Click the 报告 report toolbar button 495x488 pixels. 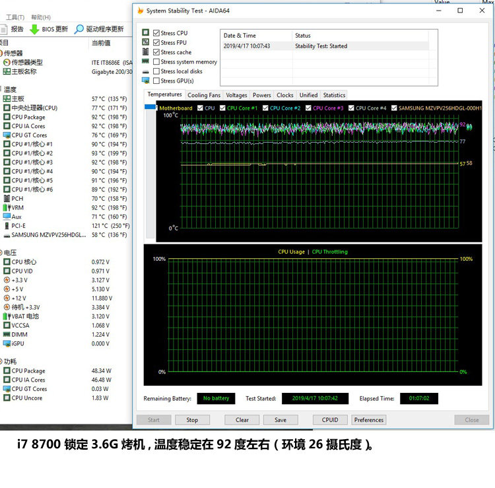(x=12, y=29)
